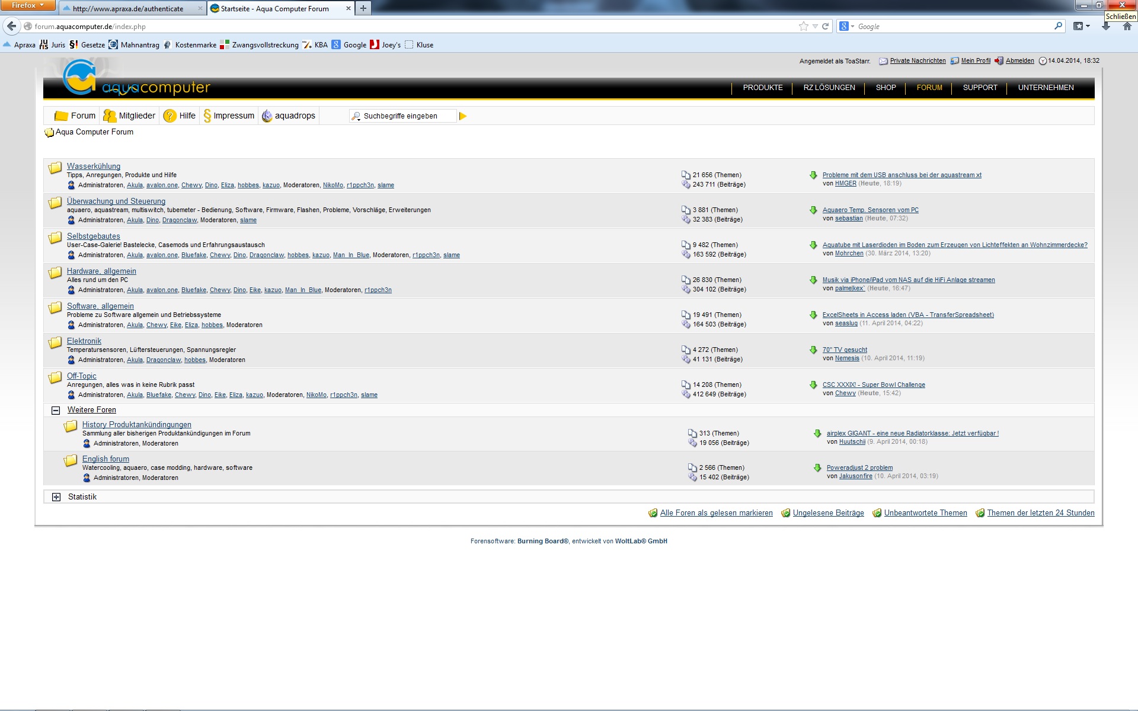Open the SHOP navigation item
The width and height of the screenshot is (1138, 711).
coord(886,88)
